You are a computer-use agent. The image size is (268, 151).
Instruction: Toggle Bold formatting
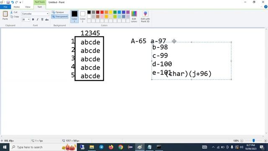(33, 19)
